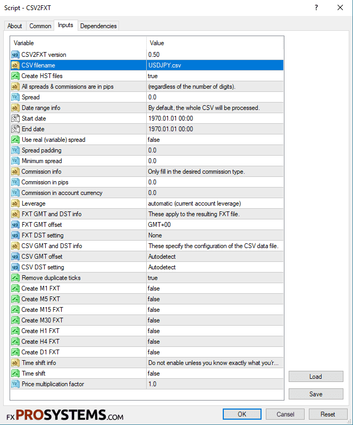This screenshot has height=425, width=353.
Task: Select the End date value field
Action: (215, 129)
